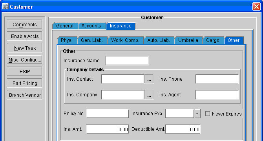Viewport: 263px width, 141px height.
Task: Focus the Insurance Name field
Action: click(x=127, y=61)
